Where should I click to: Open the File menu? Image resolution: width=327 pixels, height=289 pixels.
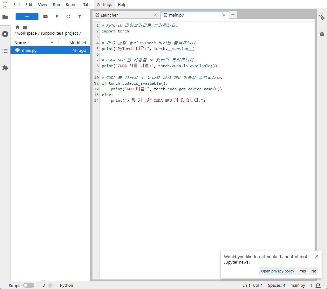coord(16,4)
